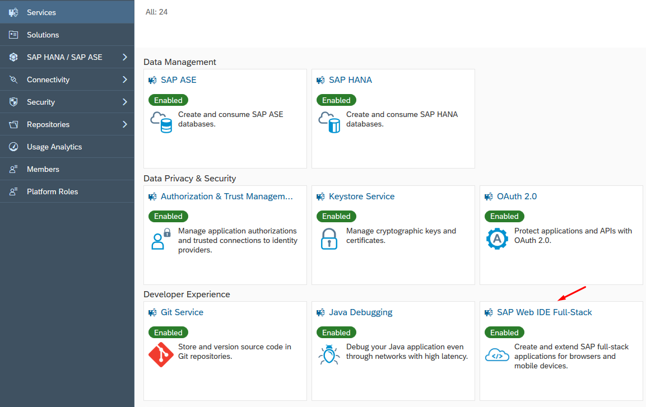
Task: Click the 'Data Privacy & Security' heading
Action: pyautogui.click(x=189, y=178)
